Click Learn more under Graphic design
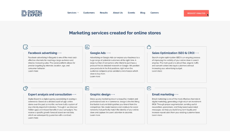 [95, 115]
